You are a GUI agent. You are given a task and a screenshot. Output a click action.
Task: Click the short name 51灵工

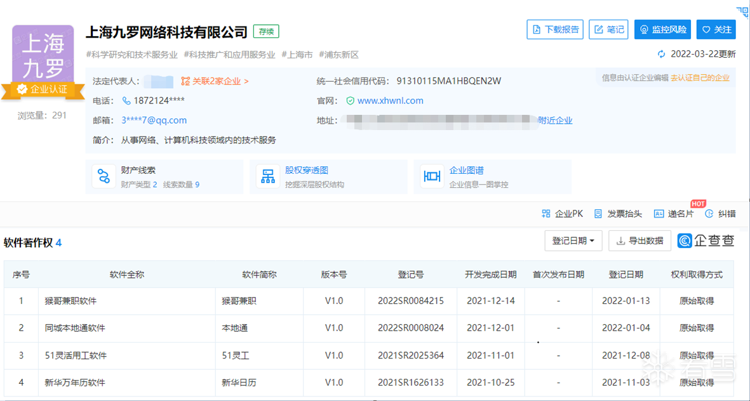[x=236, y=355]
